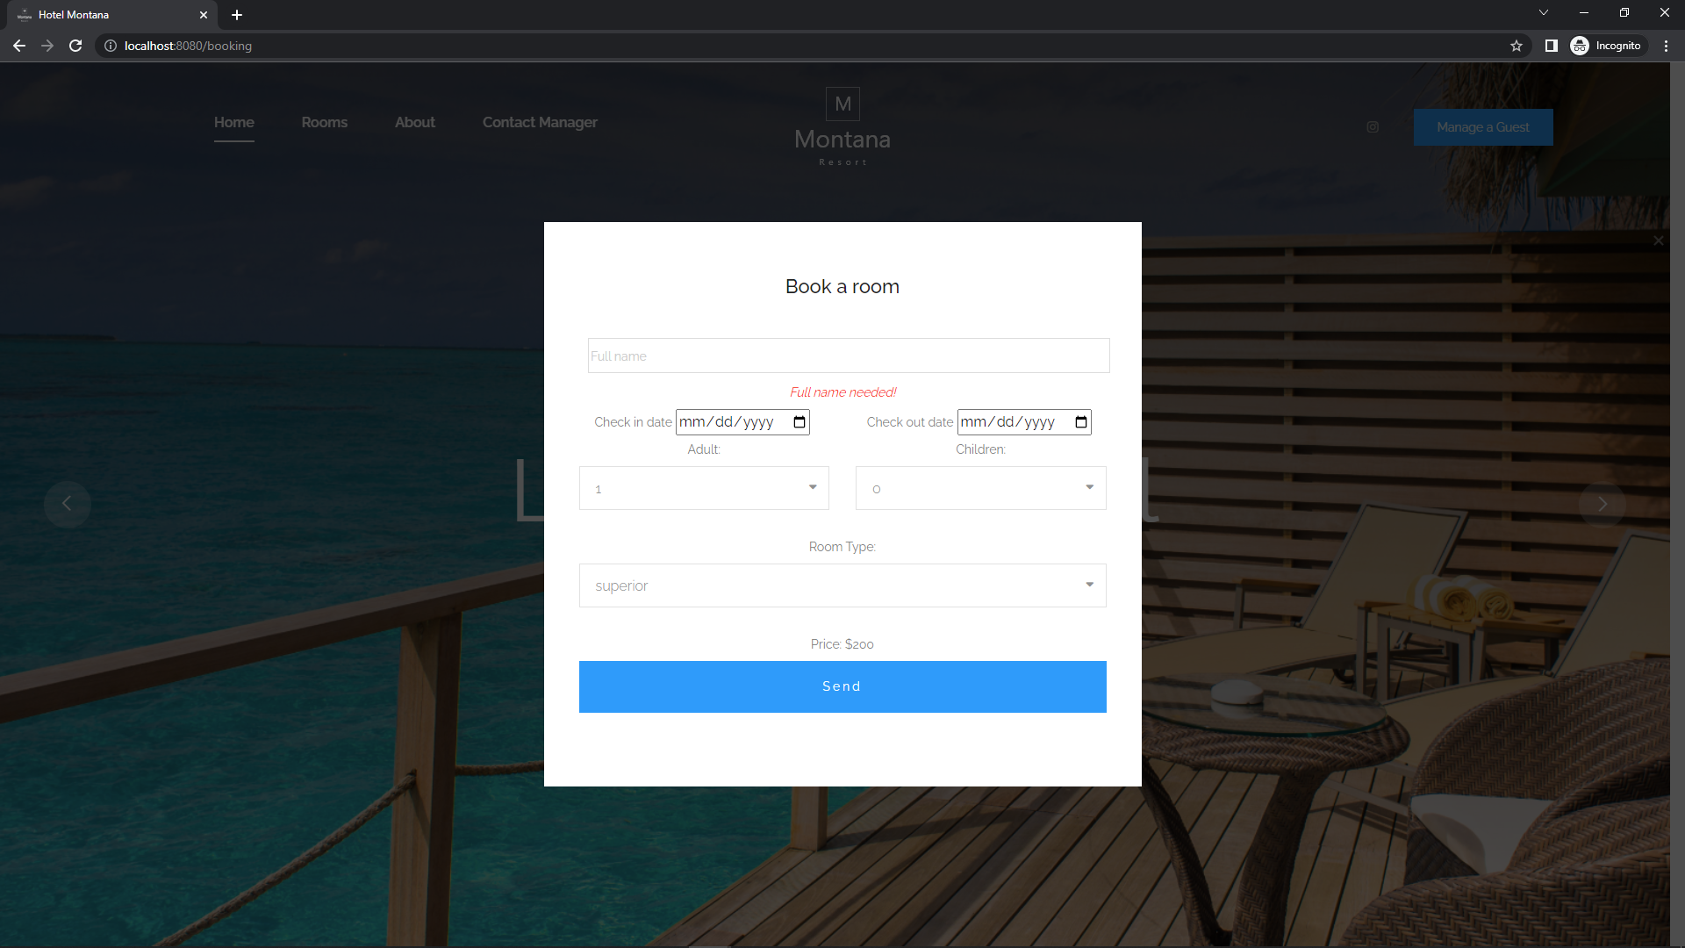Viewport: 1685px width, 948px height.
Task: Open the Contact Manager page
Action: [x=539, y=122]
